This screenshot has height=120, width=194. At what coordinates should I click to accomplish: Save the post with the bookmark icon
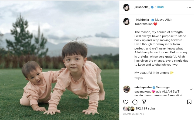pyautogui.click(x=189, y=102)
